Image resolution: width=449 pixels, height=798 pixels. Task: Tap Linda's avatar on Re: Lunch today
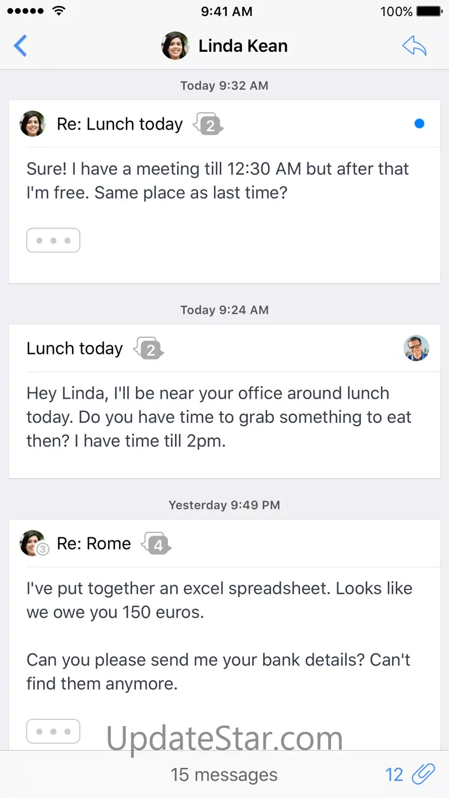(x=33, y=124)
